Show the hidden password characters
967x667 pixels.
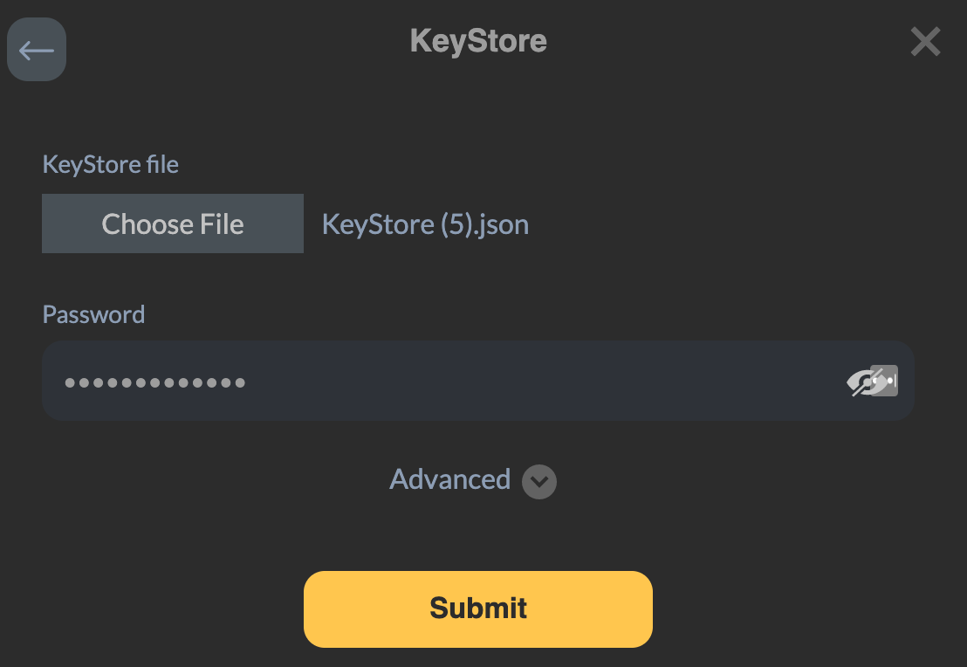[x=861, y=382]
